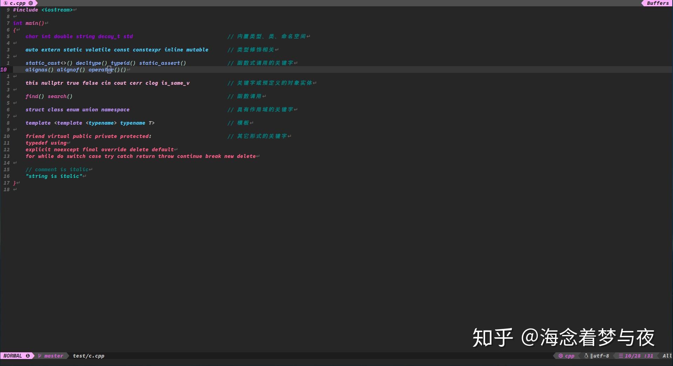Click the test/c.cpp file path in statusline
This screenshot has width=673, height=366.
[88, 356]
